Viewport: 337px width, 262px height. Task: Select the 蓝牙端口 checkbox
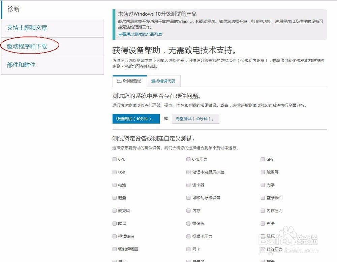pyautogui.click(x=263, y=198)
